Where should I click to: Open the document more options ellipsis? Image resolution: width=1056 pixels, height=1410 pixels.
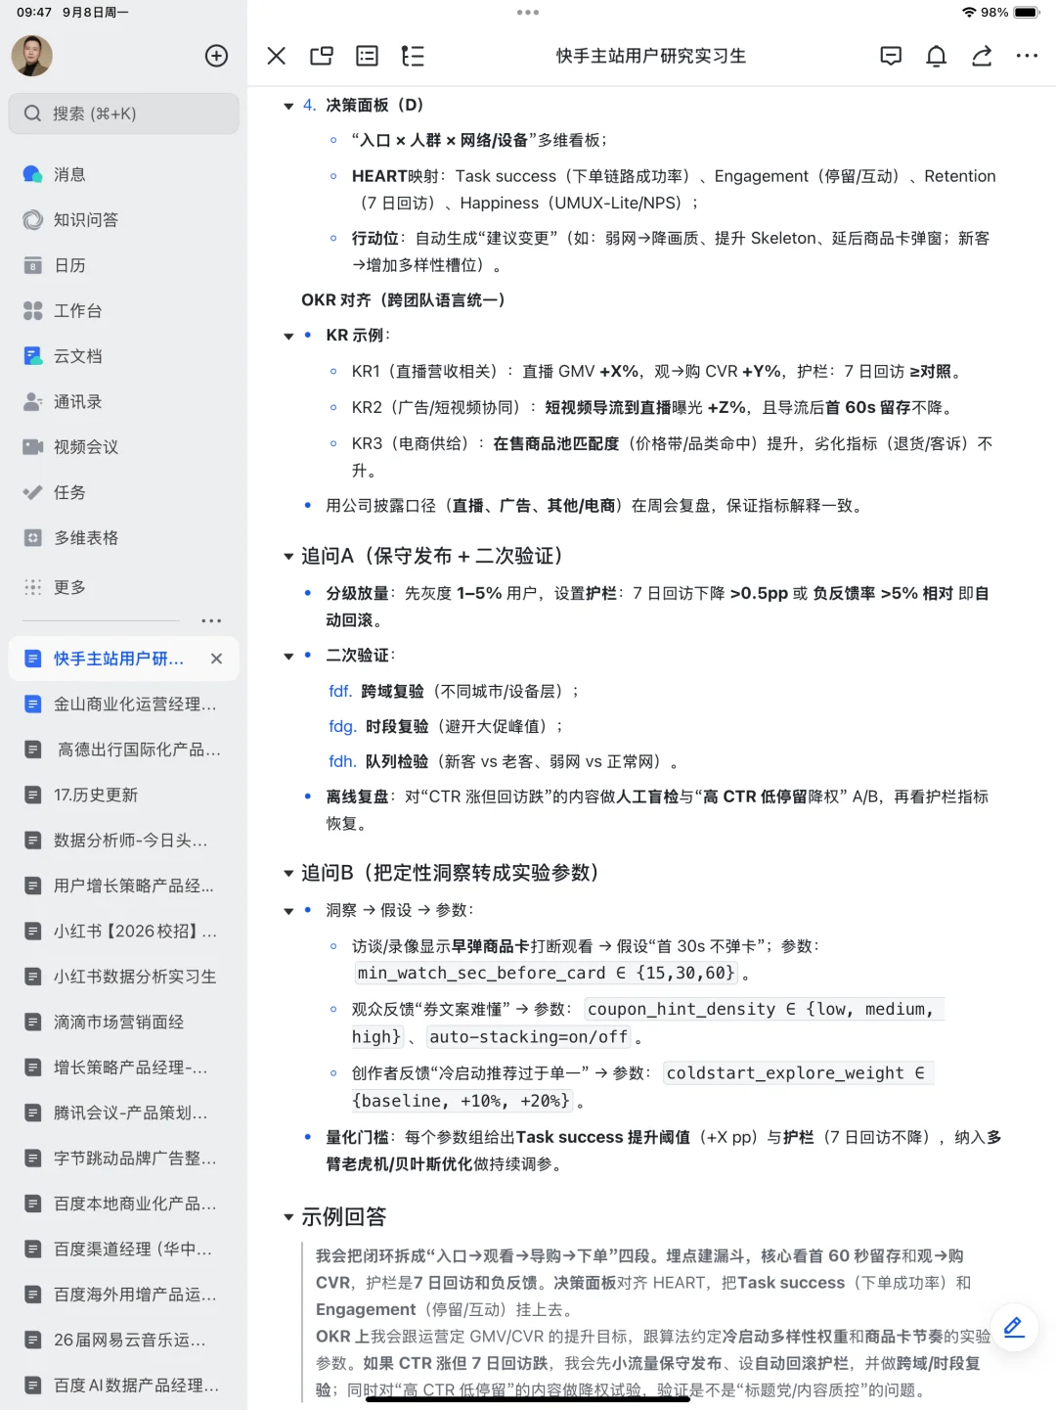[1027, 56]
